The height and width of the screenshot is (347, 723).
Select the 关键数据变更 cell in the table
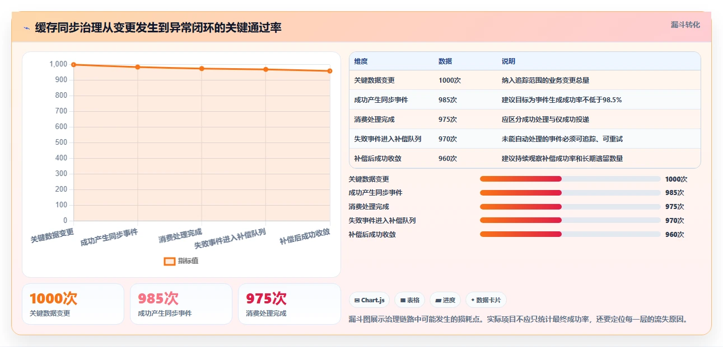pyautogui.click(x=374, y=80)
